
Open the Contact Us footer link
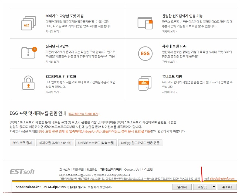click(131, 170)
